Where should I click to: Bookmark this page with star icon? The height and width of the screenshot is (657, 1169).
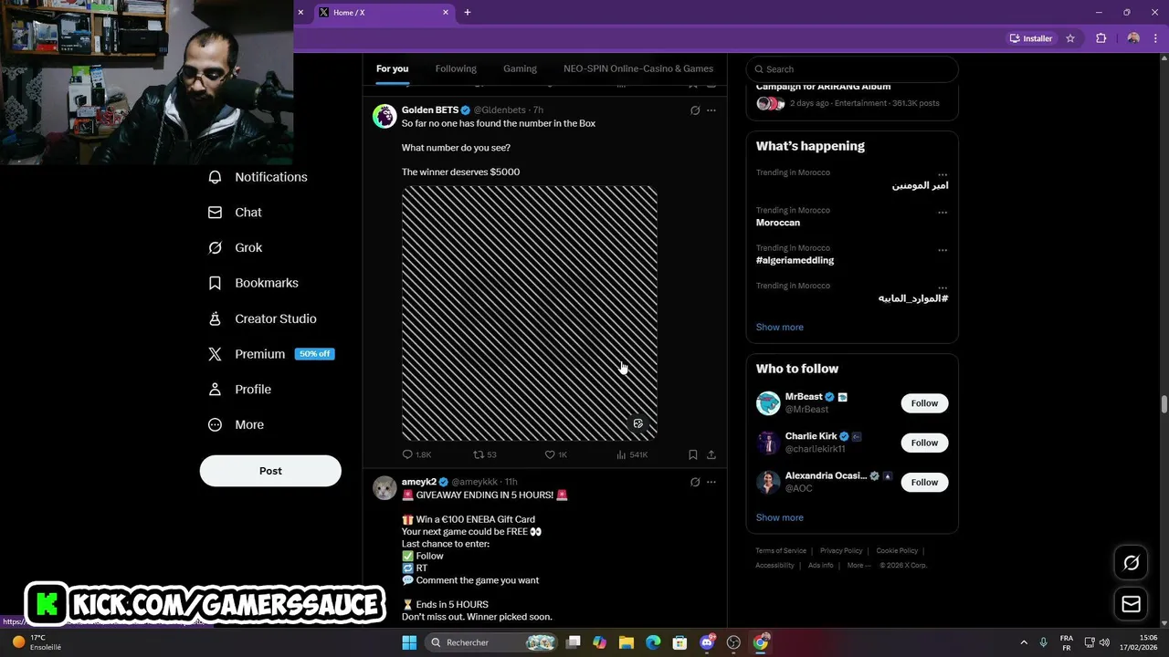click(x=1070, y=38)
